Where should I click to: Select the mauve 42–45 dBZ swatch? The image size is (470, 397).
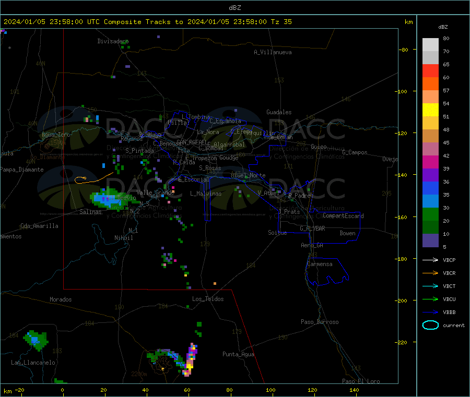tap(430, 149)
